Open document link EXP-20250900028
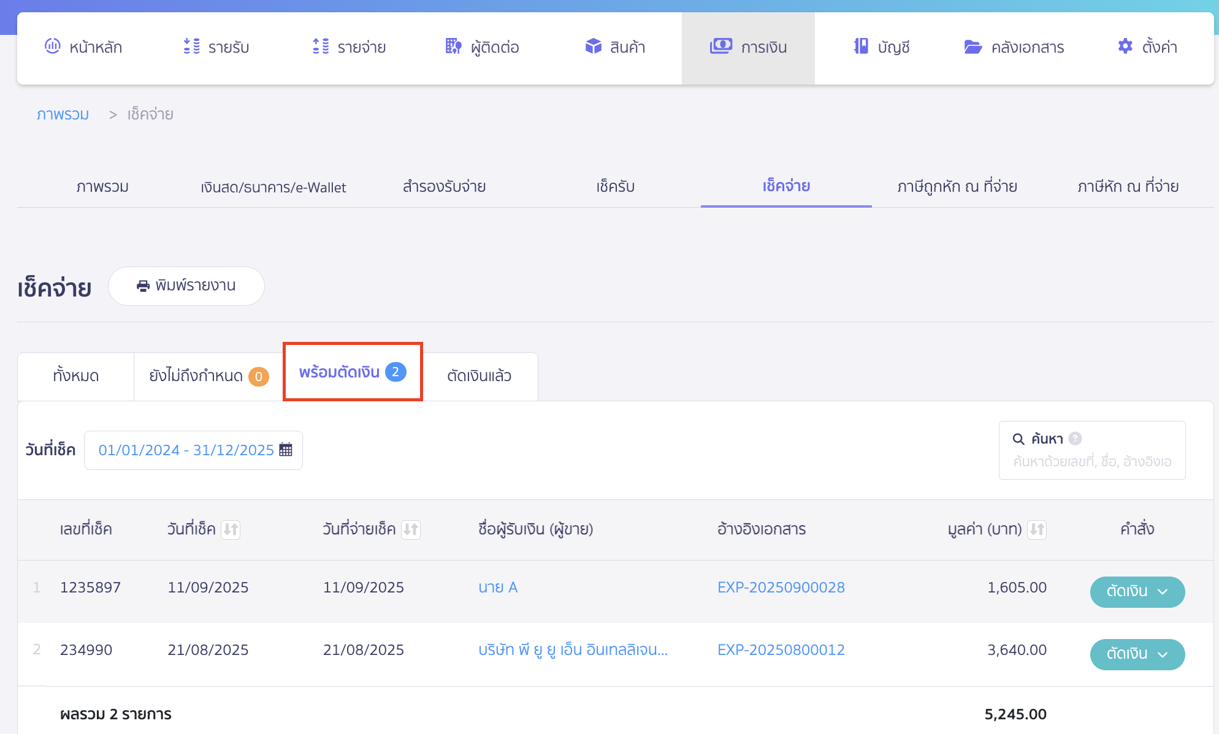 point(781,588)
